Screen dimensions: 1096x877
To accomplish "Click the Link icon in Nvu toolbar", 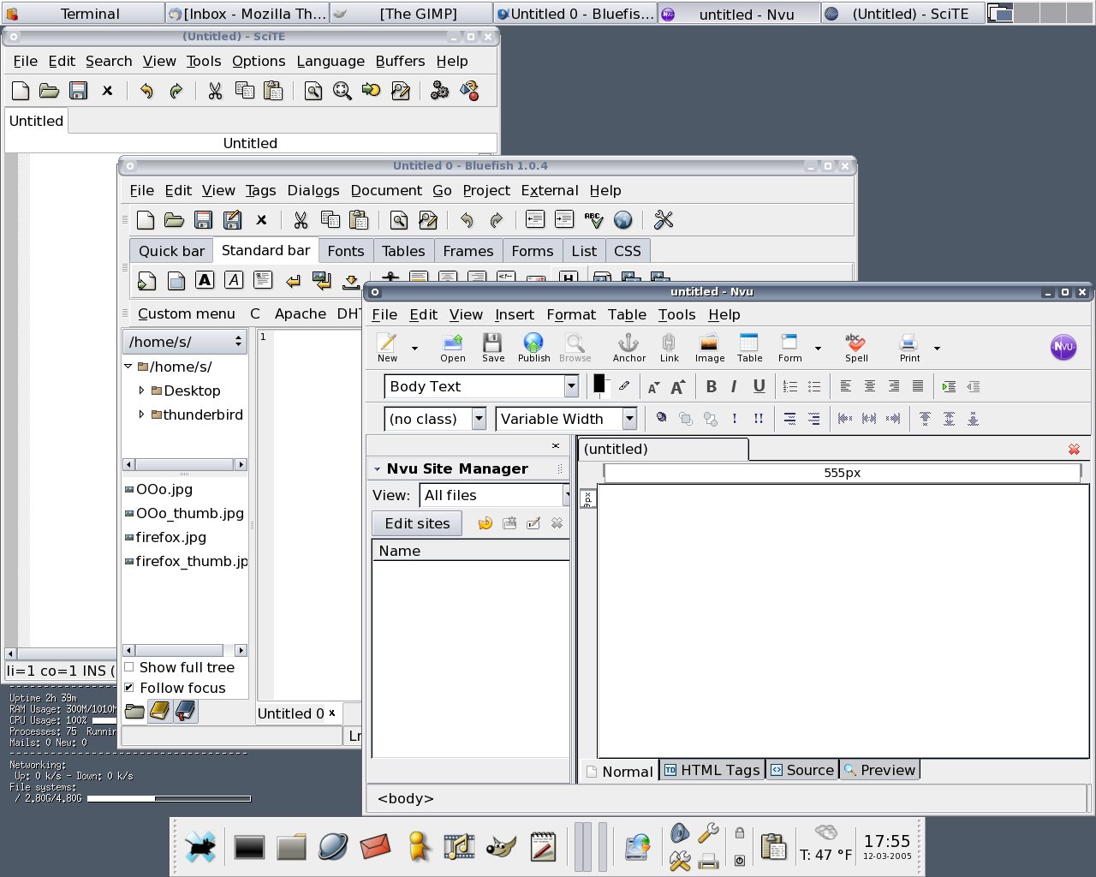I will [x=669, y=348].
